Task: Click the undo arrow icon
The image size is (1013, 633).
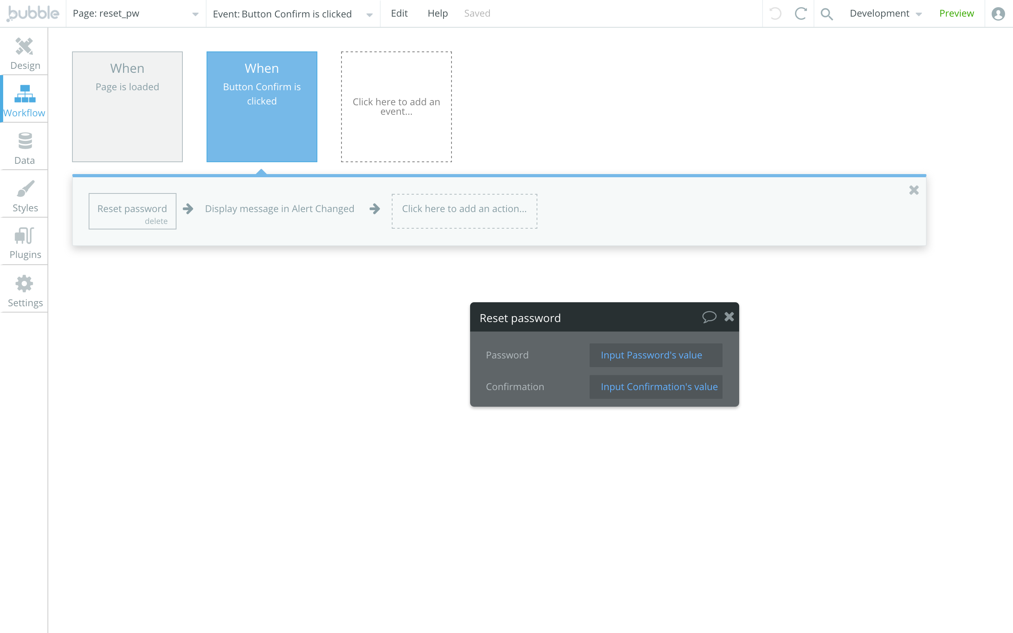Action: click(x=775, y=14)
